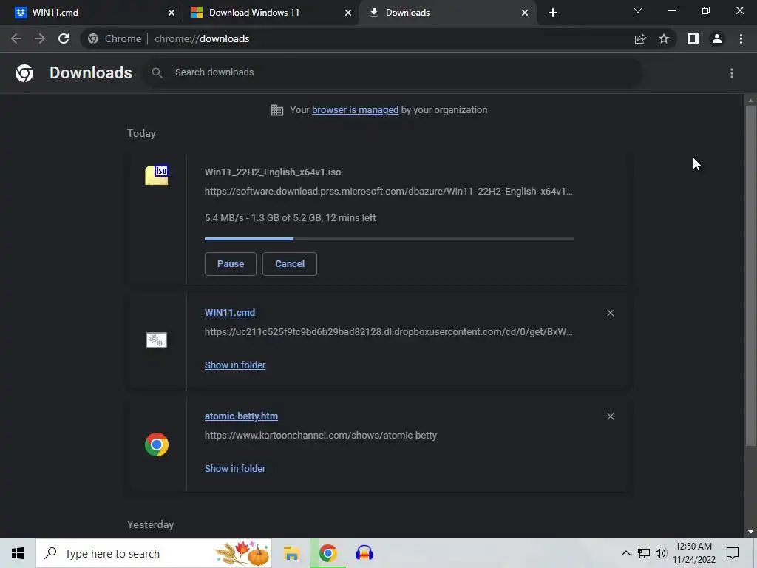Remove atomic-betty.htm from the list

(610, 416)
